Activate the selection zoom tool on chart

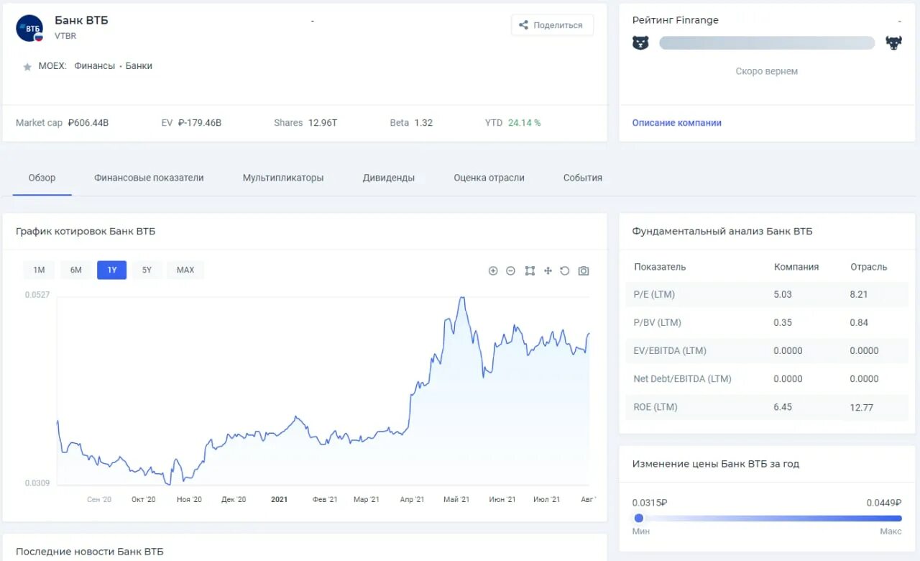click(530, 271)
